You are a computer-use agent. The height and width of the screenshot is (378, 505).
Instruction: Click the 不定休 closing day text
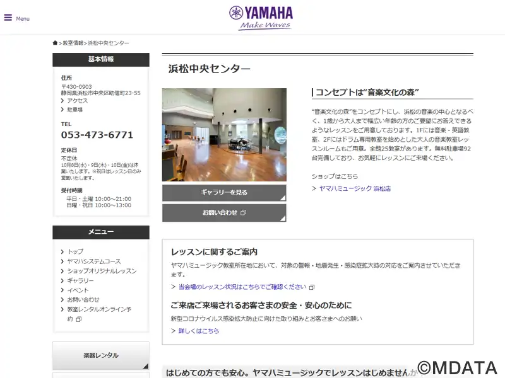coord(69,159)
